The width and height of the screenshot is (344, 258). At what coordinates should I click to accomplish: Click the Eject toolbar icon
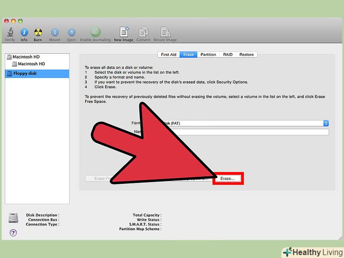point(71,32)
